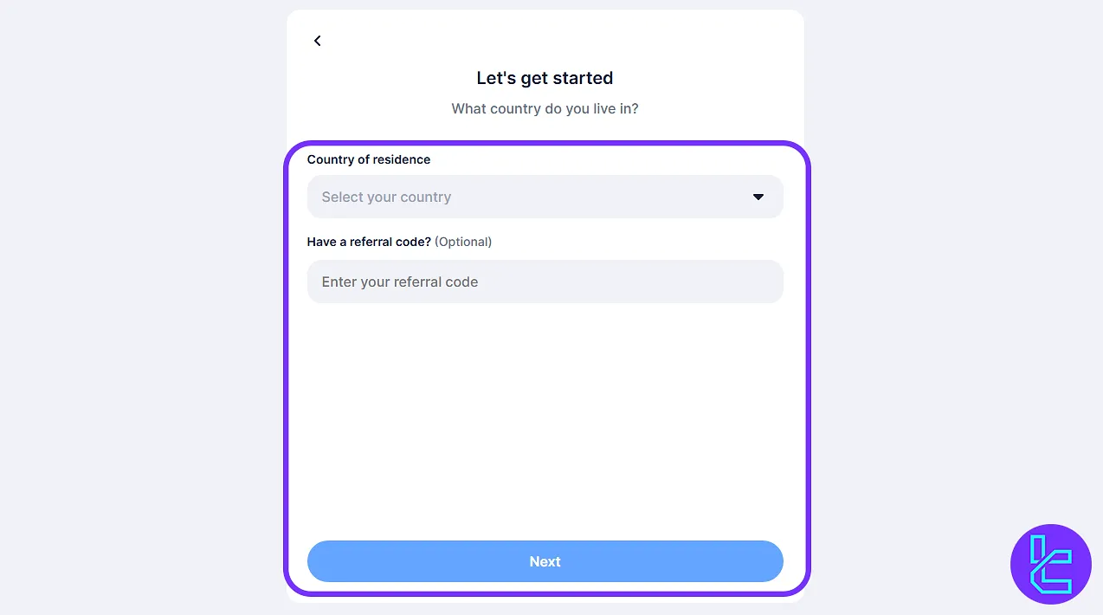Focus the referral code input field
This screenshot has height=615, width=1103.
pos(545,282)
